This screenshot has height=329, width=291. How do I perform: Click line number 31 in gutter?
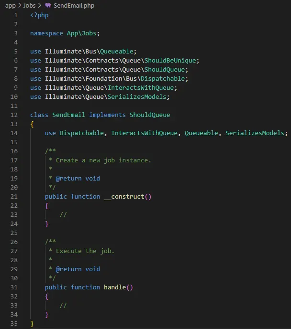14,287
